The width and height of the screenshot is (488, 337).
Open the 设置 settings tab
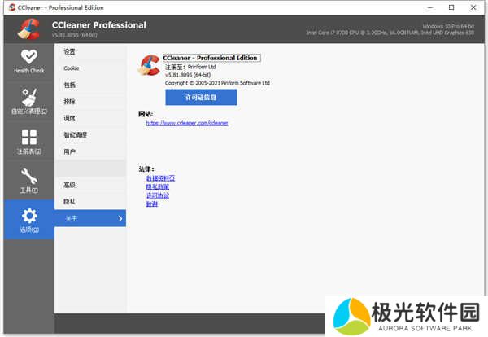click(70, 51)
